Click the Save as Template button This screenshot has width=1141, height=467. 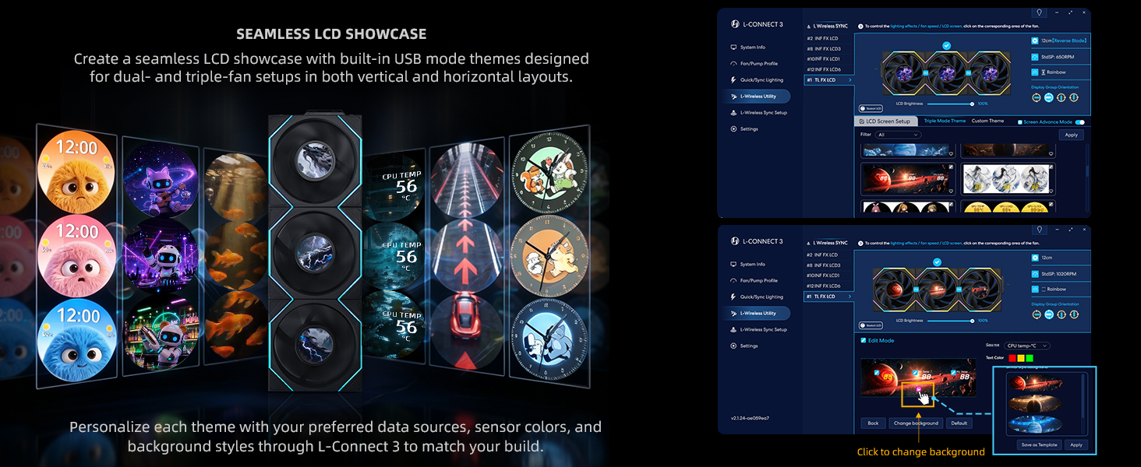tap(1039, 444)
